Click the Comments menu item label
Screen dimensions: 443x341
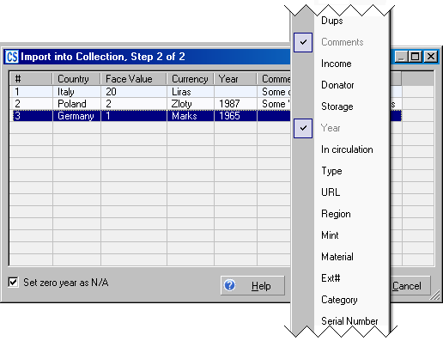[343, 42]
